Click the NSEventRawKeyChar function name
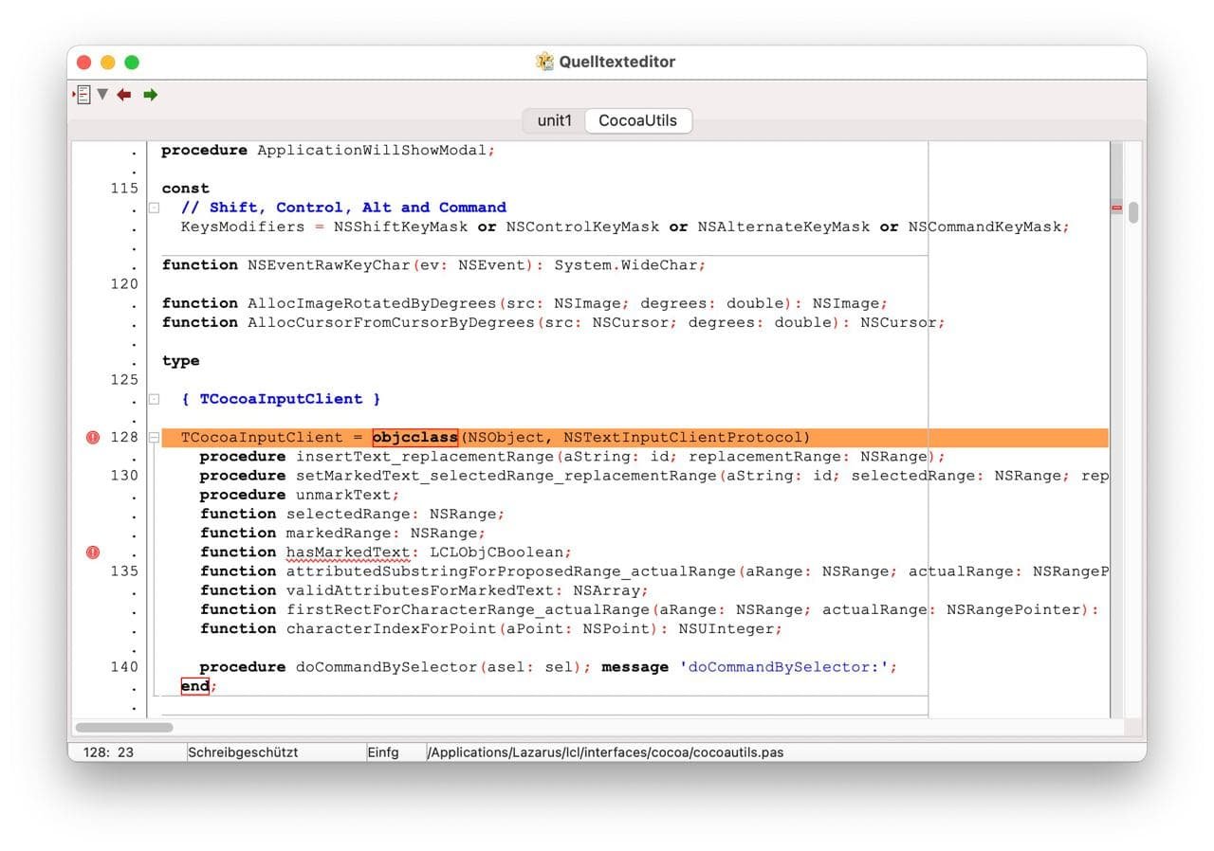 point(329,264)
